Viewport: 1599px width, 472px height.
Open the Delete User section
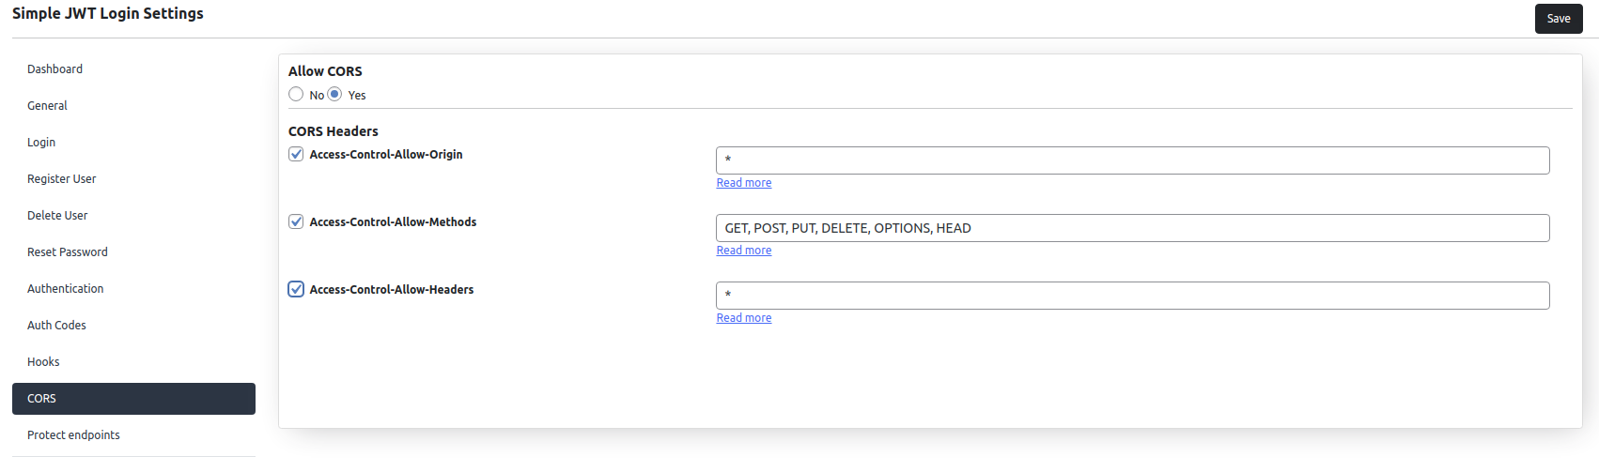[57, 216]
